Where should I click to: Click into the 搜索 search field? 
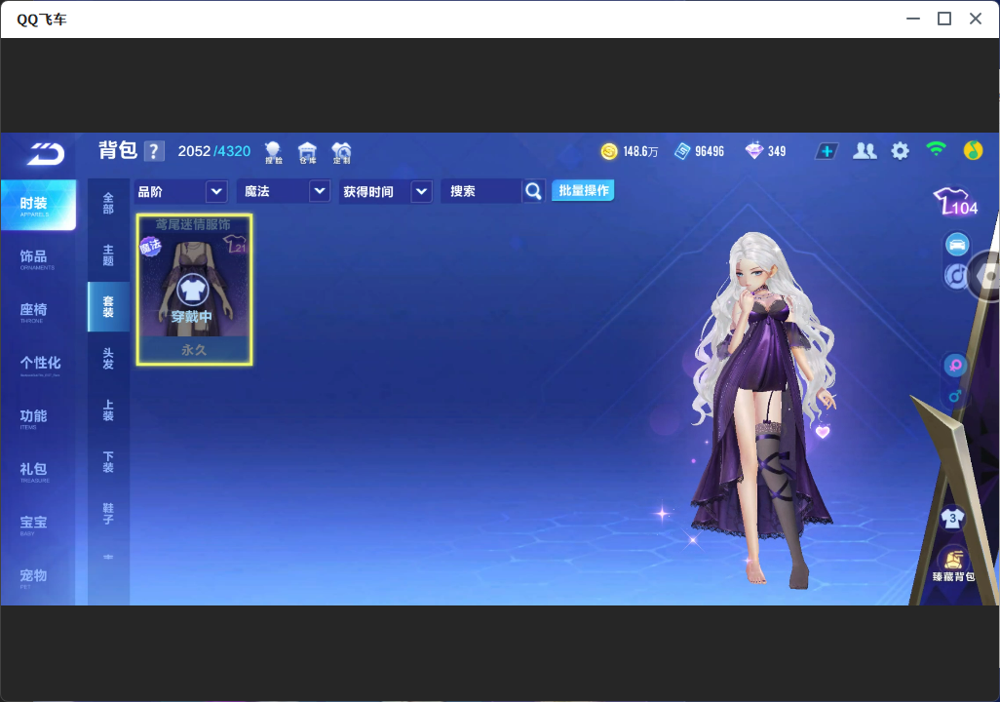(481, 191)
